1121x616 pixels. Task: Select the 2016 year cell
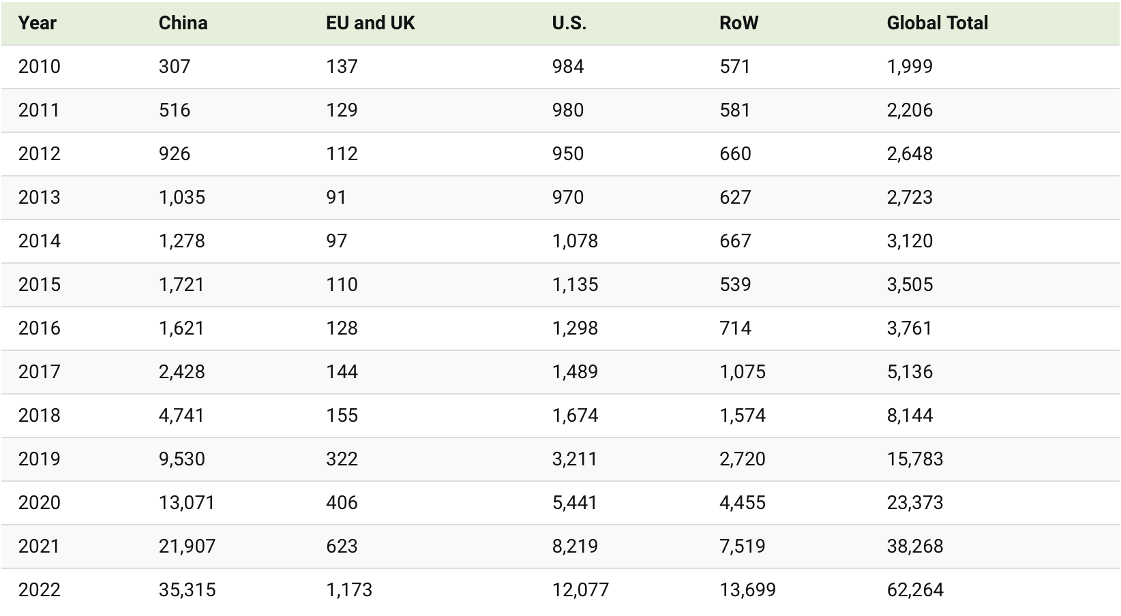pos(40,328)
